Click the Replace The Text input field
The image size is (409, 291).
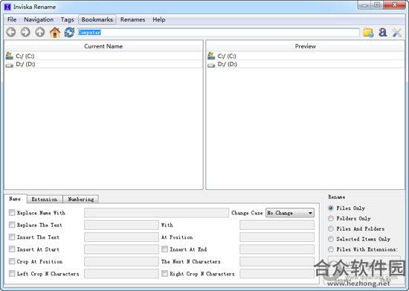(x=121, y=225)
